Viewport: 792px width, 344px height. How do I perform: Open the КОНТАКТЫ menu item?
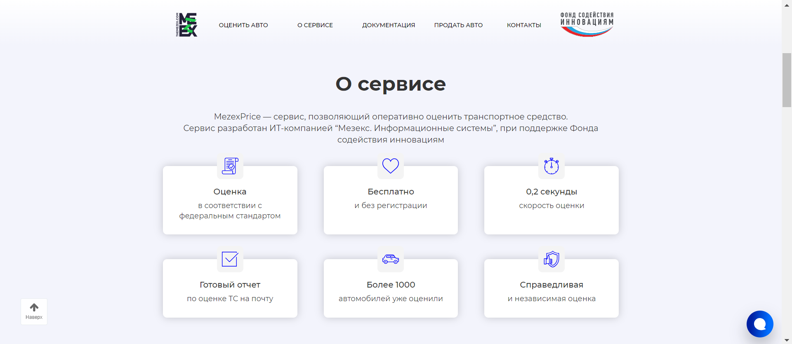pos(524,25)
